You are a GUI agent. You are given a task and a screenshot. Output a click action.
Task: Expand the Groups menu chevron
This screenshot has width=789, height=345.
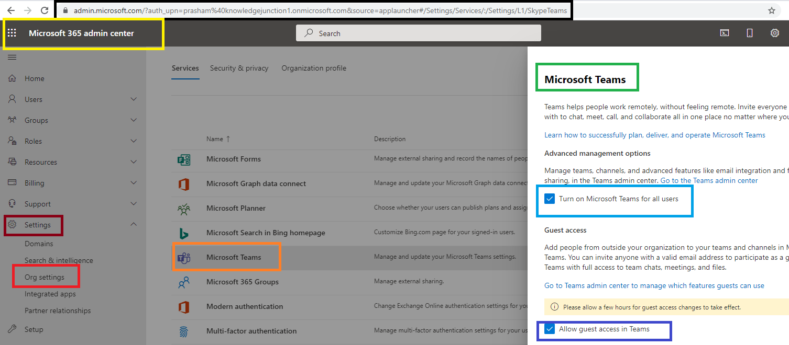(x=134, y=120)
